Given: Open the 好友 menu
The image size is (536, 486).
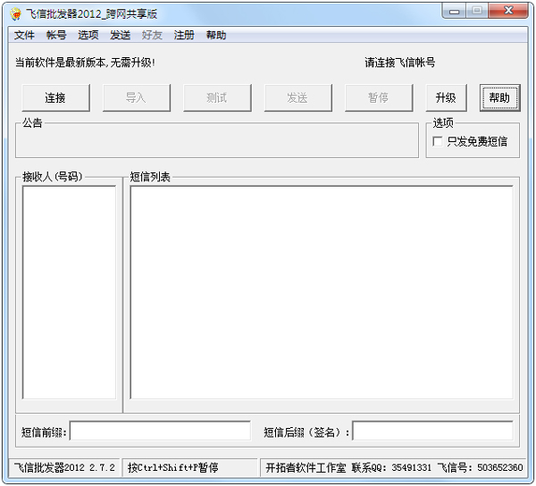Looking at the screenshot, I should [152, 35].
